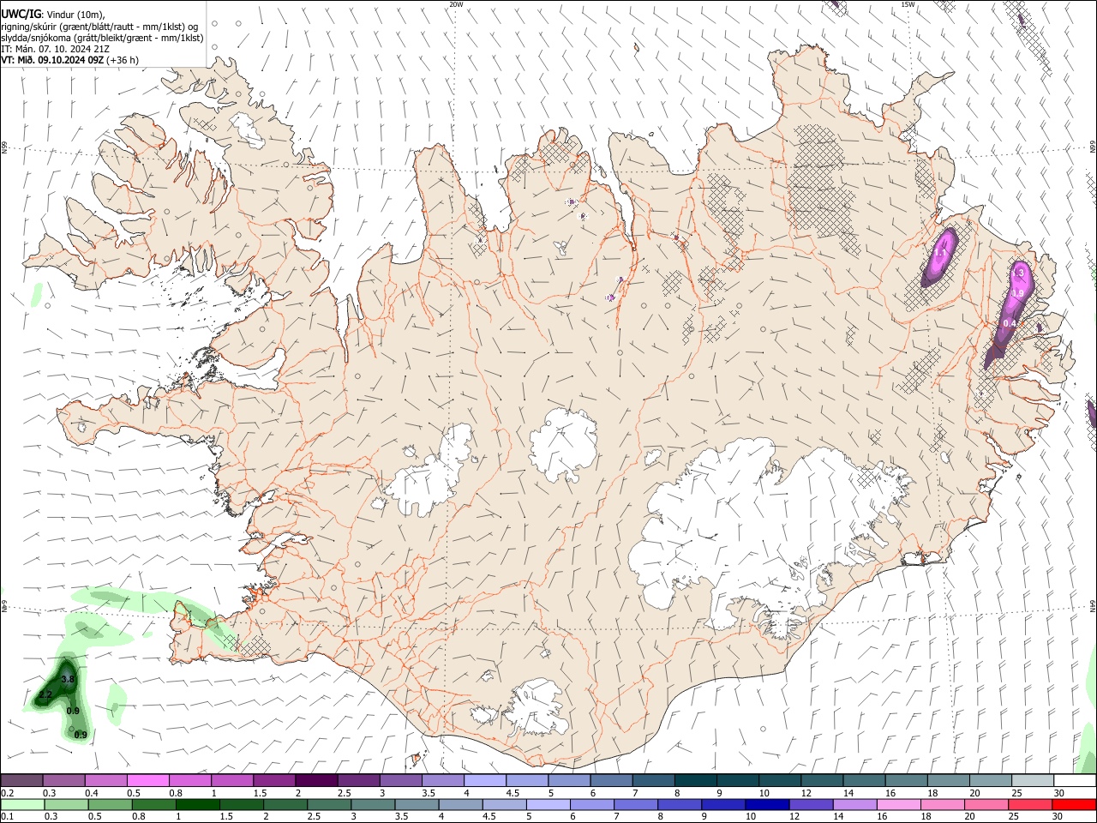Pick the bright pink 0.5 swatch in upper scale
The width and height of the screenshot is (1097, 823).
149,780
